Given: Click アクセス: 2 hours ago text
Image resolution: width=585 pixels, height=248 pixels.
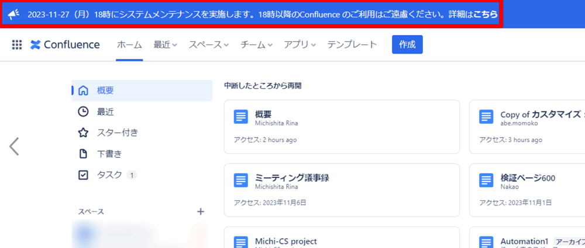Looking at the screenshot, I should (265, 139).
